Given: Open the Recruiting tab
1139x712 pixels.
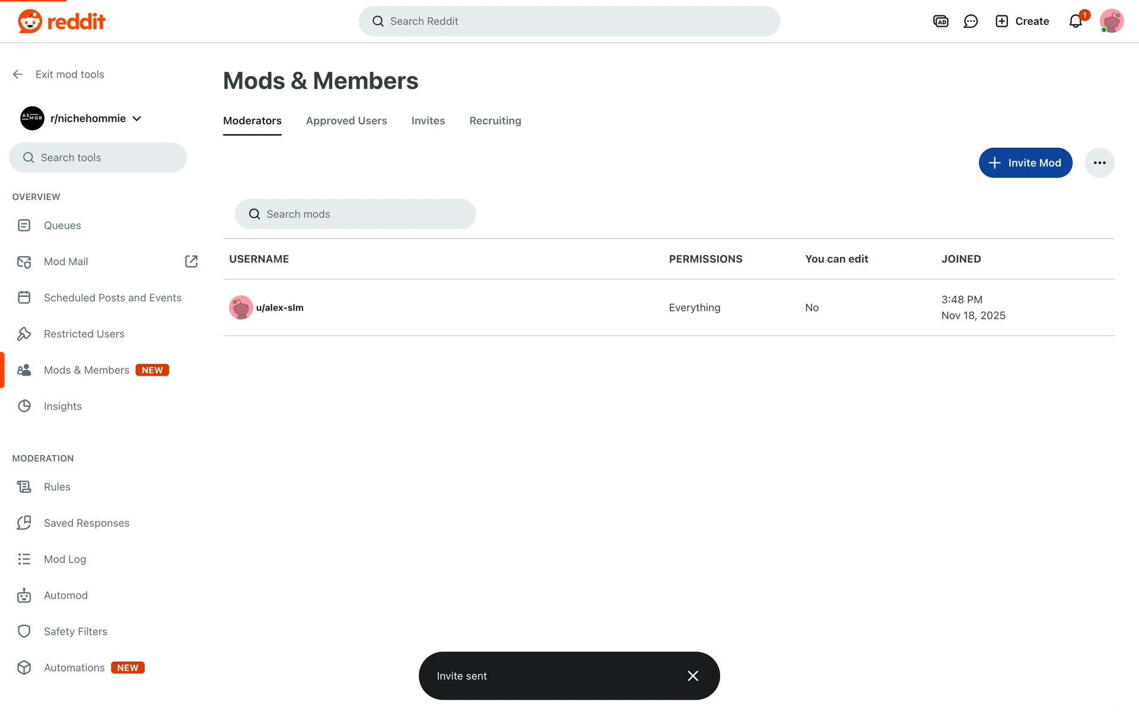Looking at the screenshot, I should pos(495,120).
